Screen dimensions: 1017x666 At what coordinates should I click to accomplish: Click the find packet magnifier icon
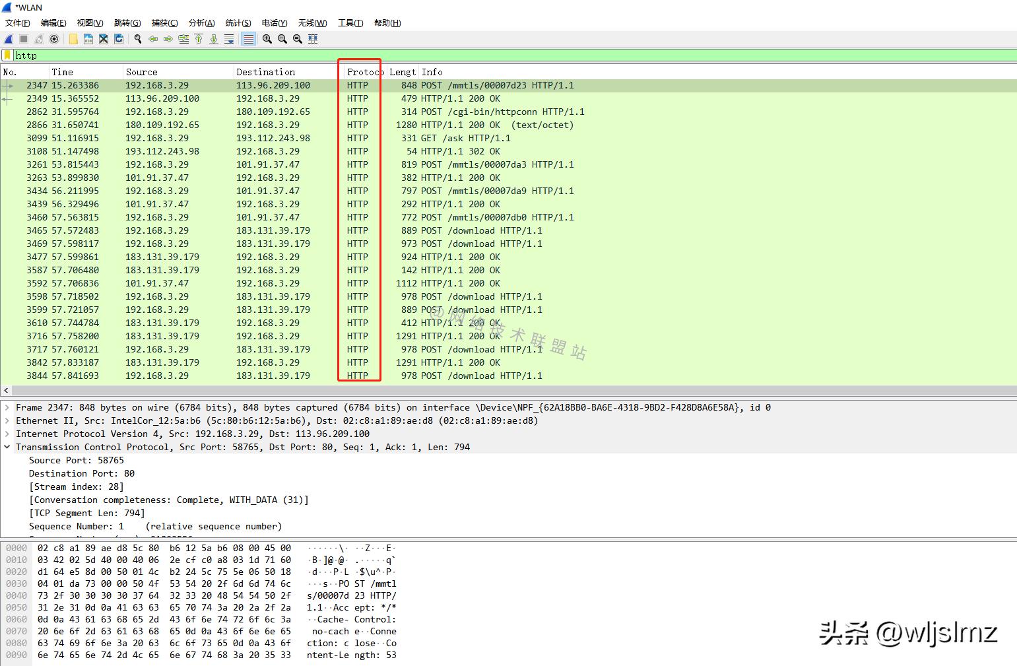coord(138,39)
